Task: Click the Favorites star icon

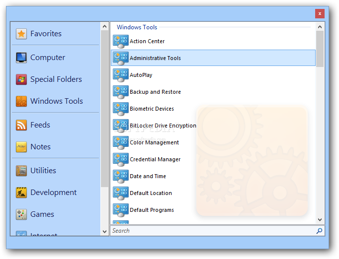Action: [x=21, y=34]
